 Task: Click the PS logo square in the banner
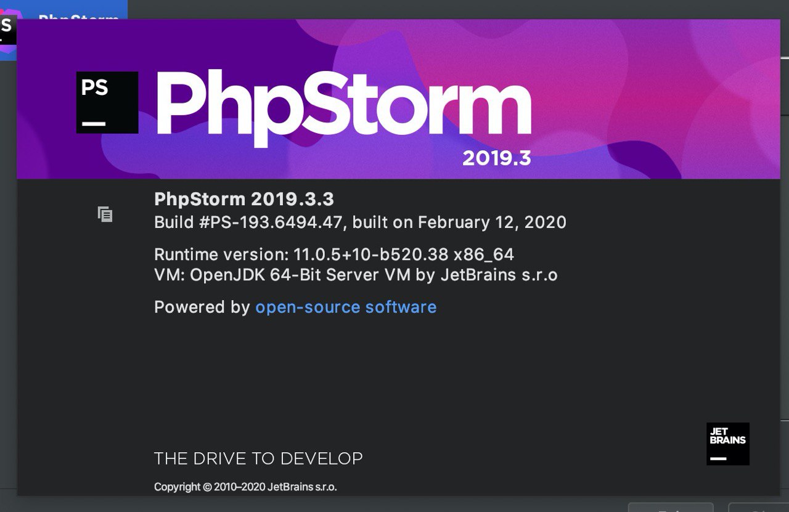click(107, 102)
